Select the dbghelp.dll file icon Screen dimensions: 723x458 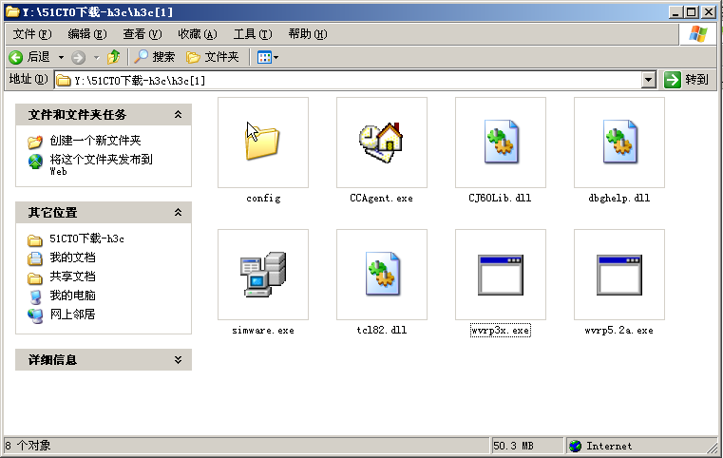point(619,143)
